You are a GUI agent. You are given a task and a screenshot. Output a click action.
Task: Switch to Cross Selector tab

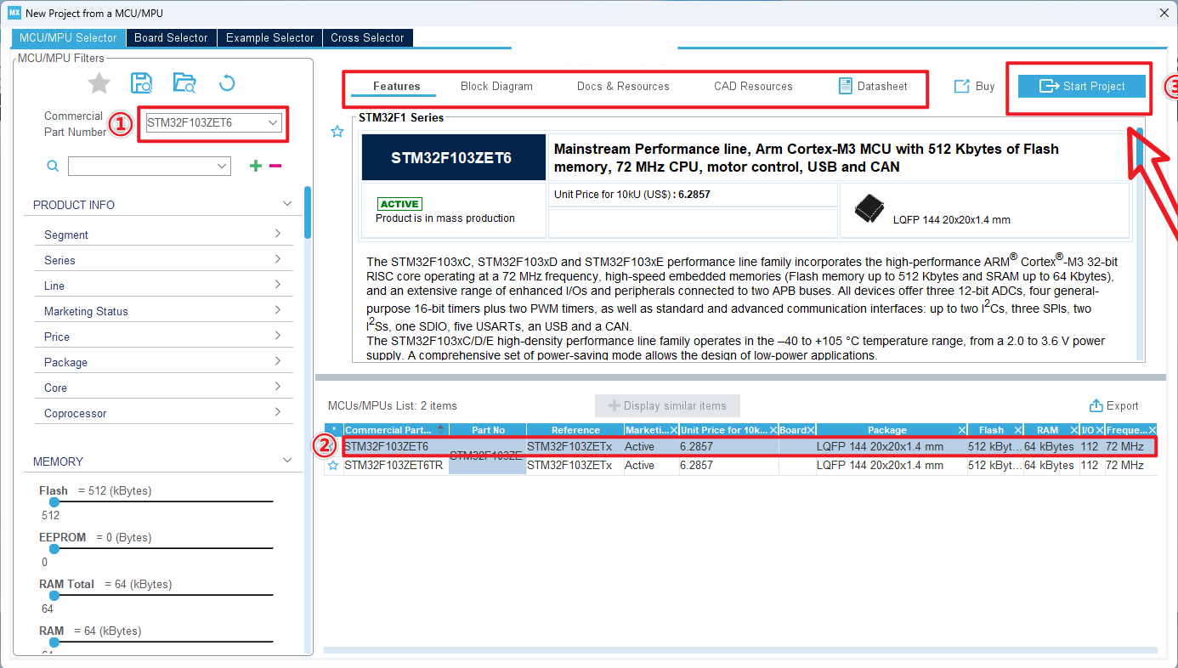(367, 37)
